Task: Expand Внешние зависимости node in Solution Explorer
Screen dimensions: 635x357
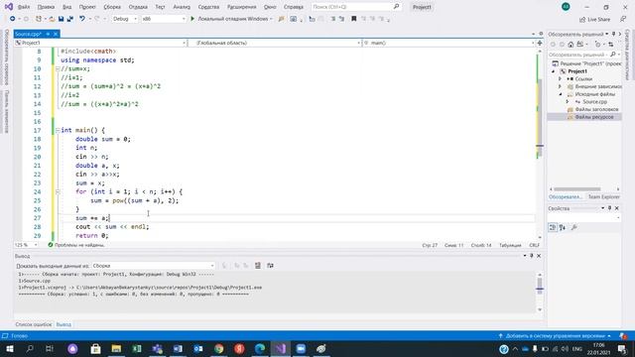Action: [561, 86]
